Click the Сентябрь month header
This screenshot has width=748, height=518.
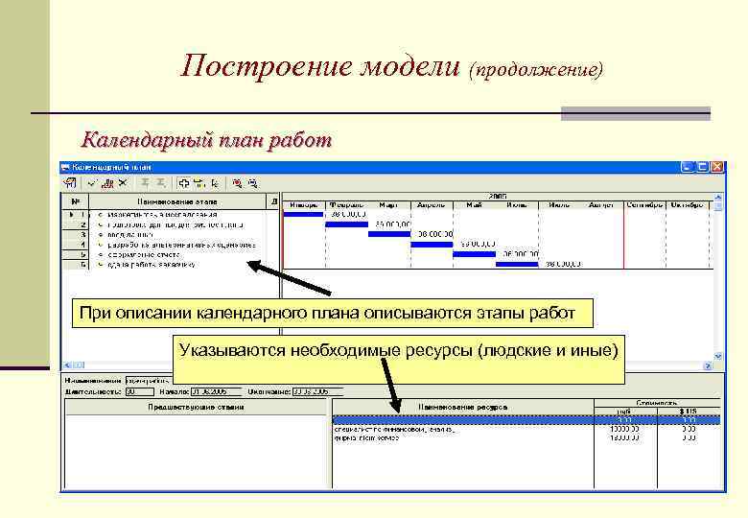644,205
